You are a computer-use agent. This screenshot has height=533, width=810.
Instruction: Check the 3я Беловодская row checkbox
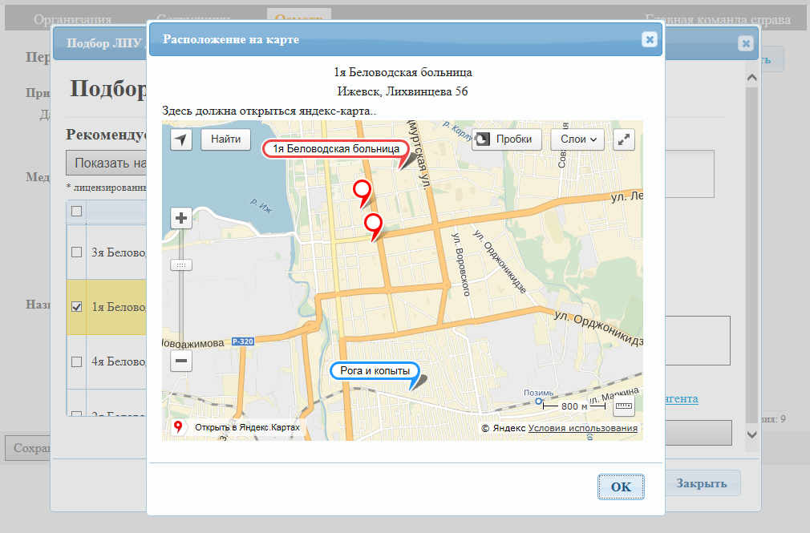(x=77, y=252)
